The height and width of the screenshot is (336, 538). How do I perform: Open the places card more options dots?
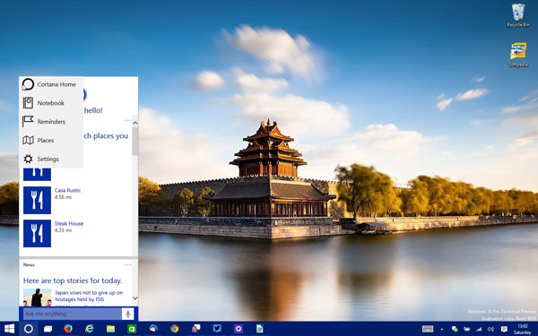coord(128,120)
